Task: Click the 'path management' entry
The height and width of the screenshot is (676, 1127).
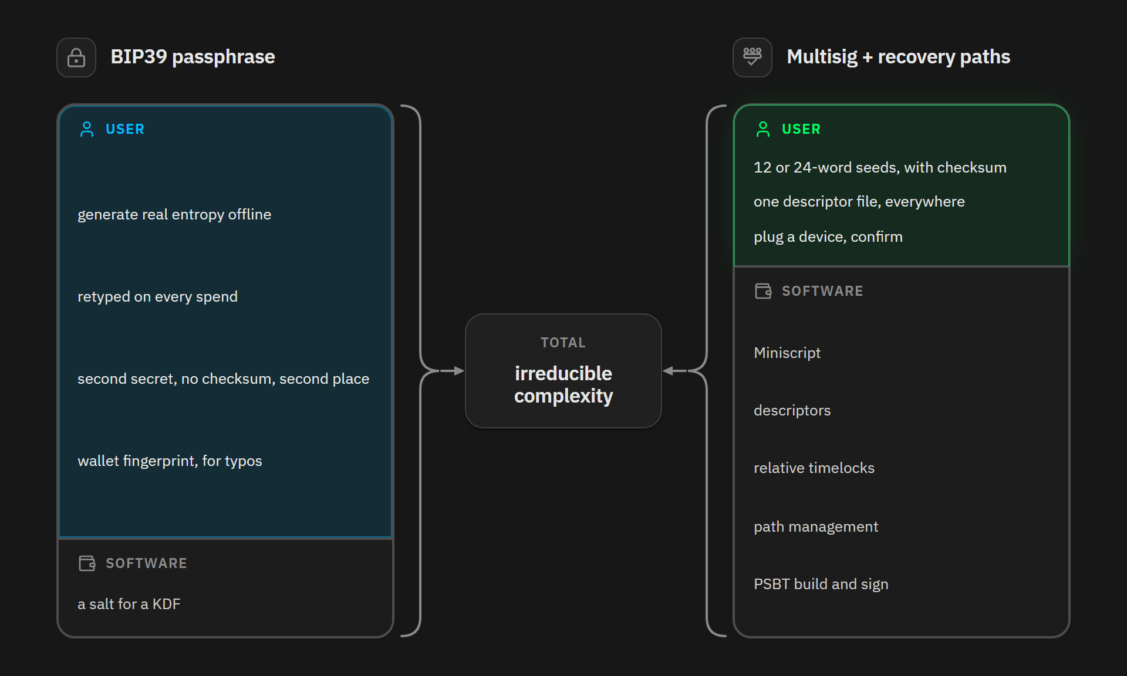Action: pos(816,527)
